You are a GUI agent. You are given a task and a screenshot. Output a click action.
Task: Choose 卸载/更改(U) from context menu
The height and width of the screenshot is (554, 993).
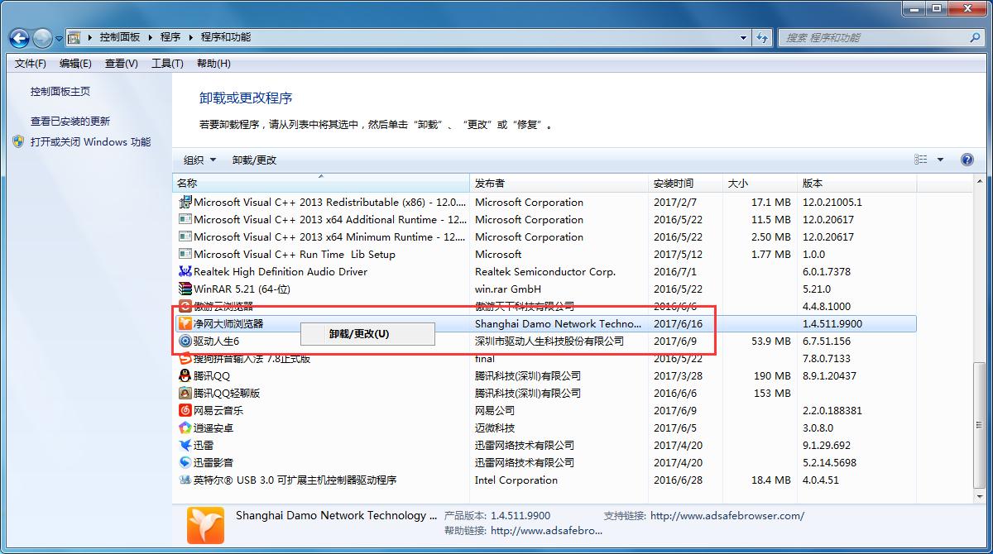coord(359,334)
